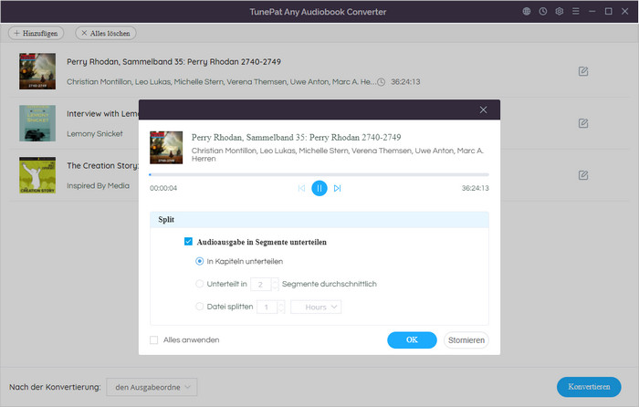Skip to next chapter in player

tap(337, 188)
